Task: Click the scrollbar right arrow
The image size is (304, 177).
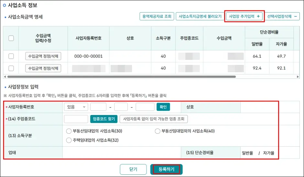Action: (298, 77)
